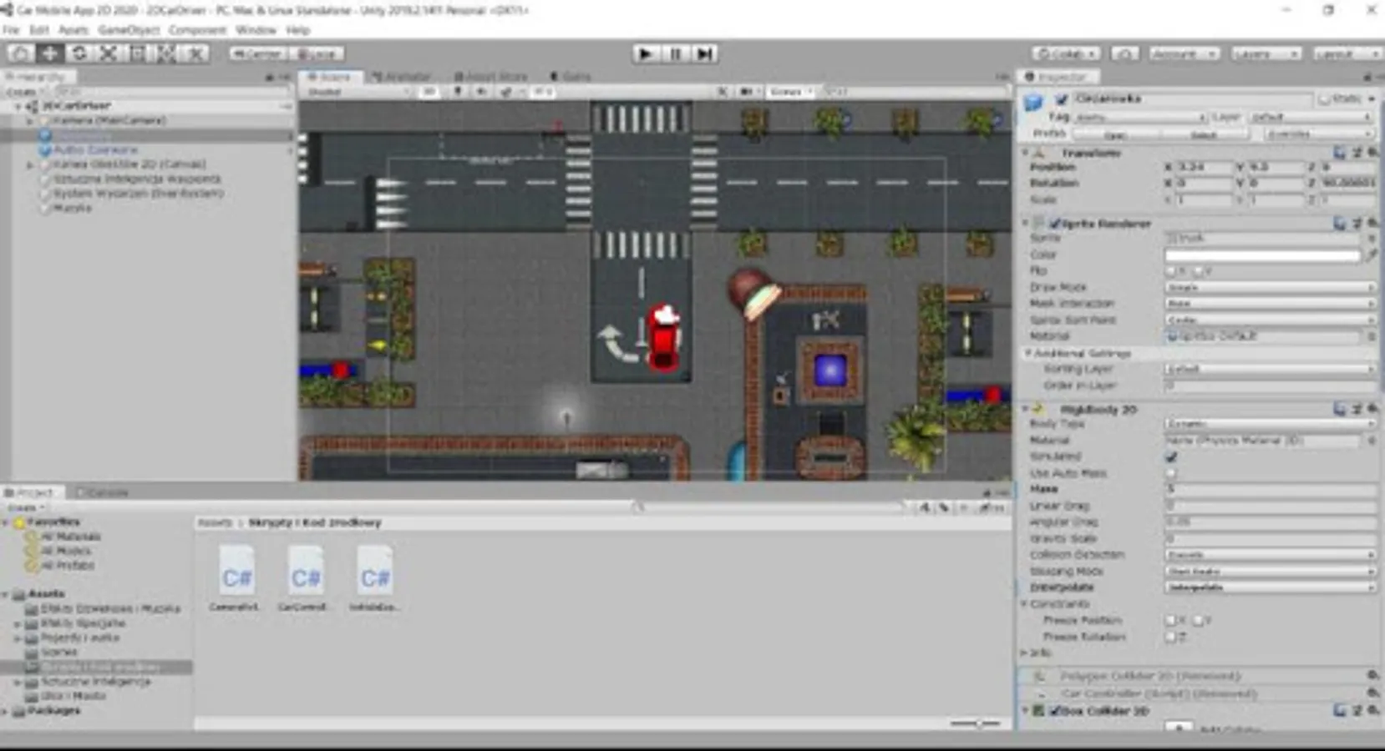Enable Use Auto Mass checkbox
This screenshot has width=1385, height=751.
click(1171, 473)
